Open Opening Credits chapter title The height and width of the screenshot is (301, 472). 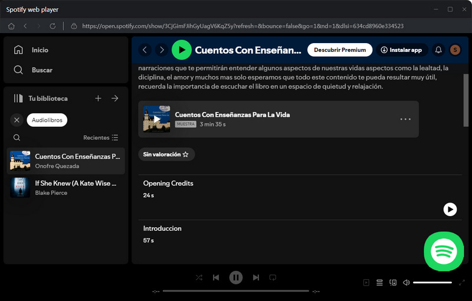(168, 184)
